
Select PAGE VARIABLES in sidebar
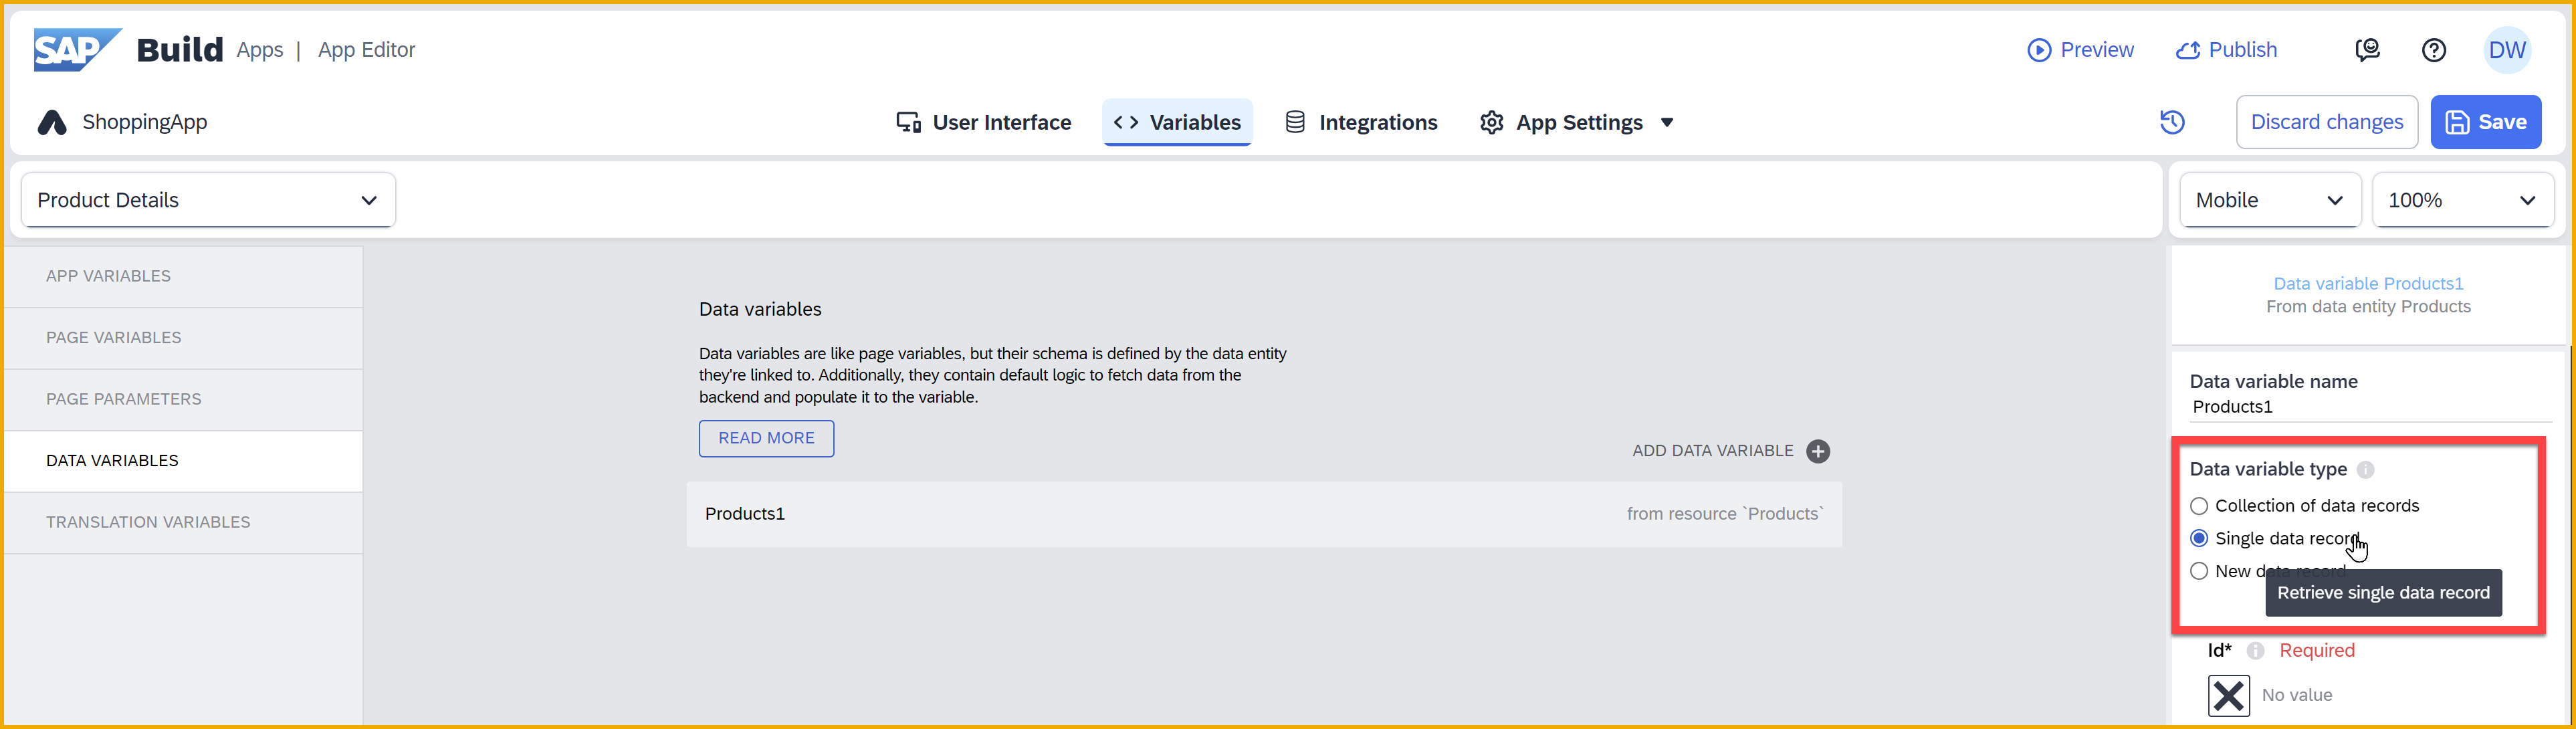pos(183,338)
